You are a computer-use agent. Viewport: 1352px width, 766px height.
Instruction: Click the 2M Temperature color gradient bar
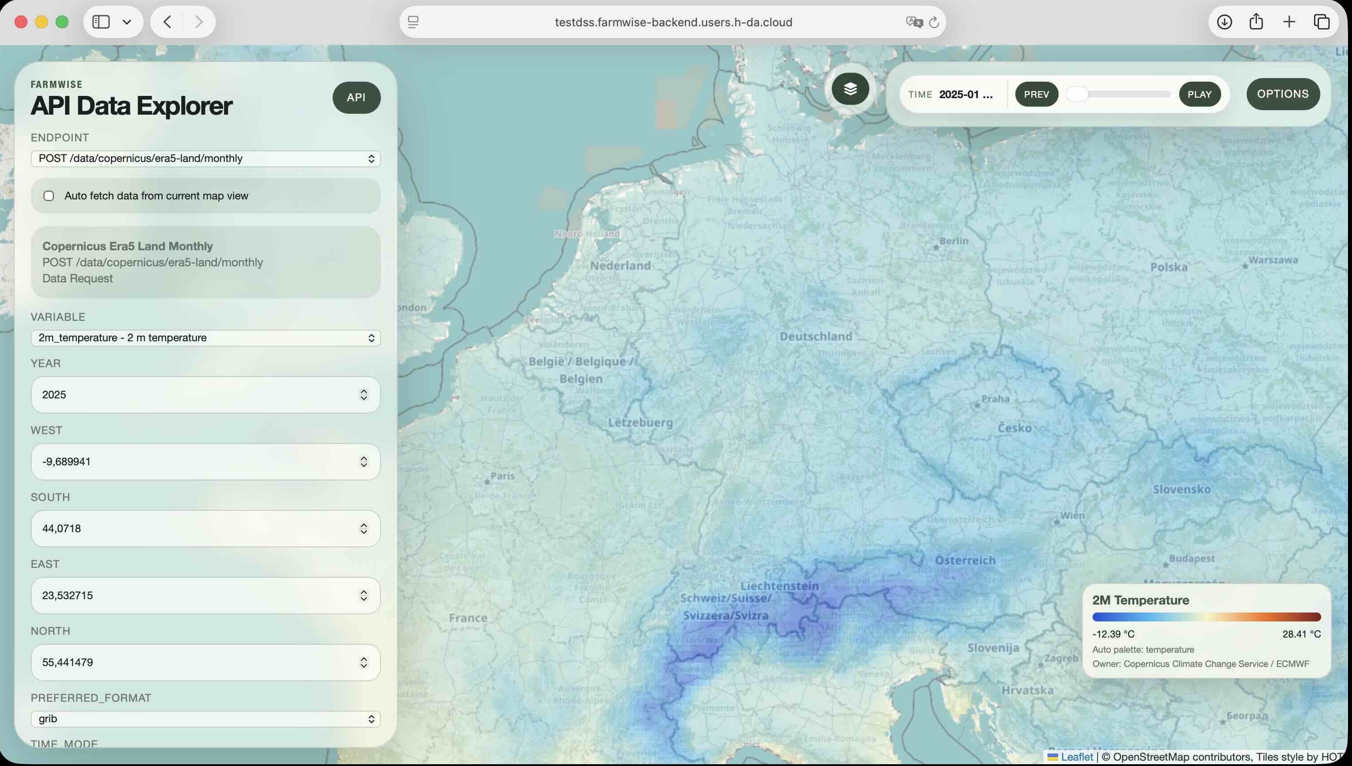1207,617
